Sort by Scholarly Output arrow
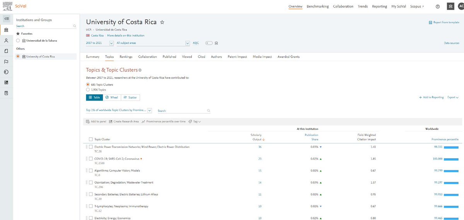Image resolution: width=464 pixels, height=220 pixels. coord(263,140)
